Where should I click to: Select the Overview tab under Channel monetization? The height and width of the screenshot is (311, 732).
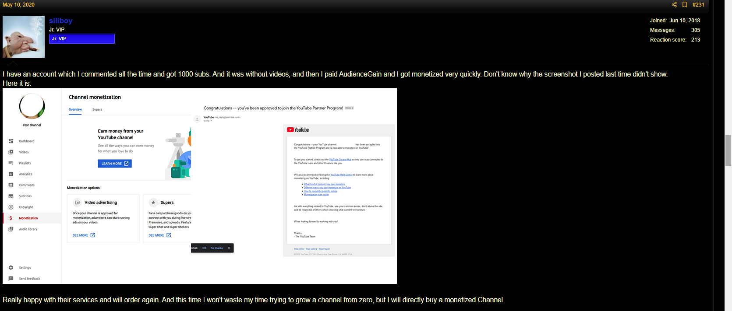75,109
